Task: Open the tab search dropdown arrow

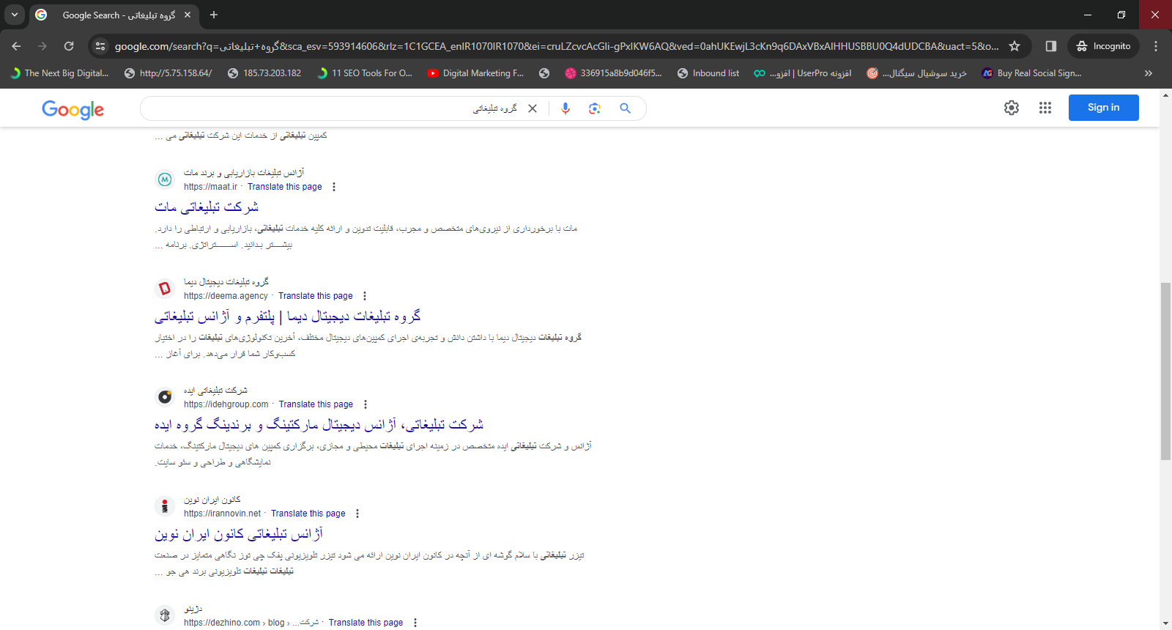Action: click(x=15, y=15)
